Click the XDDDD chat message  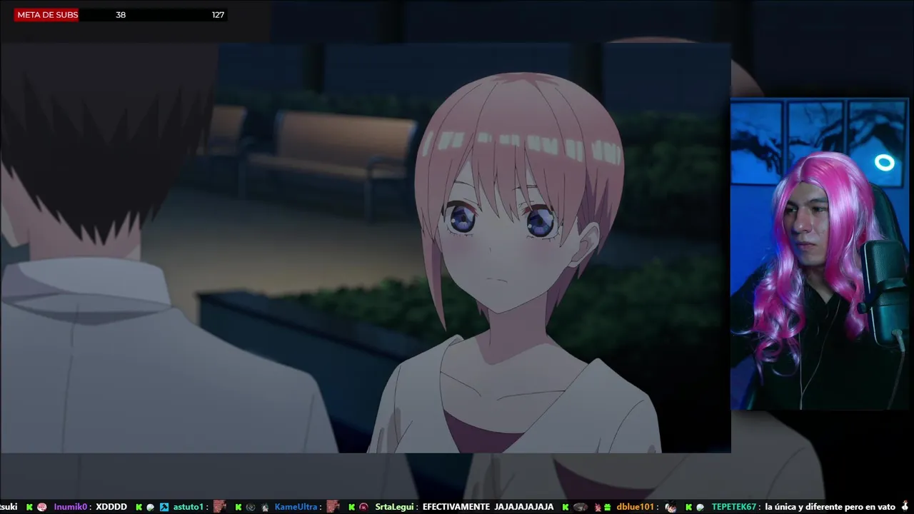pyautogui.click(x=111, y=507)
